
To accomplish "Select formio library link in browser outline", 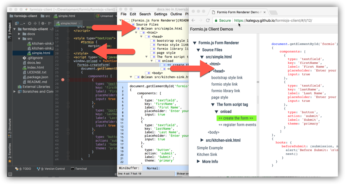I will click(x=226, y=91).
